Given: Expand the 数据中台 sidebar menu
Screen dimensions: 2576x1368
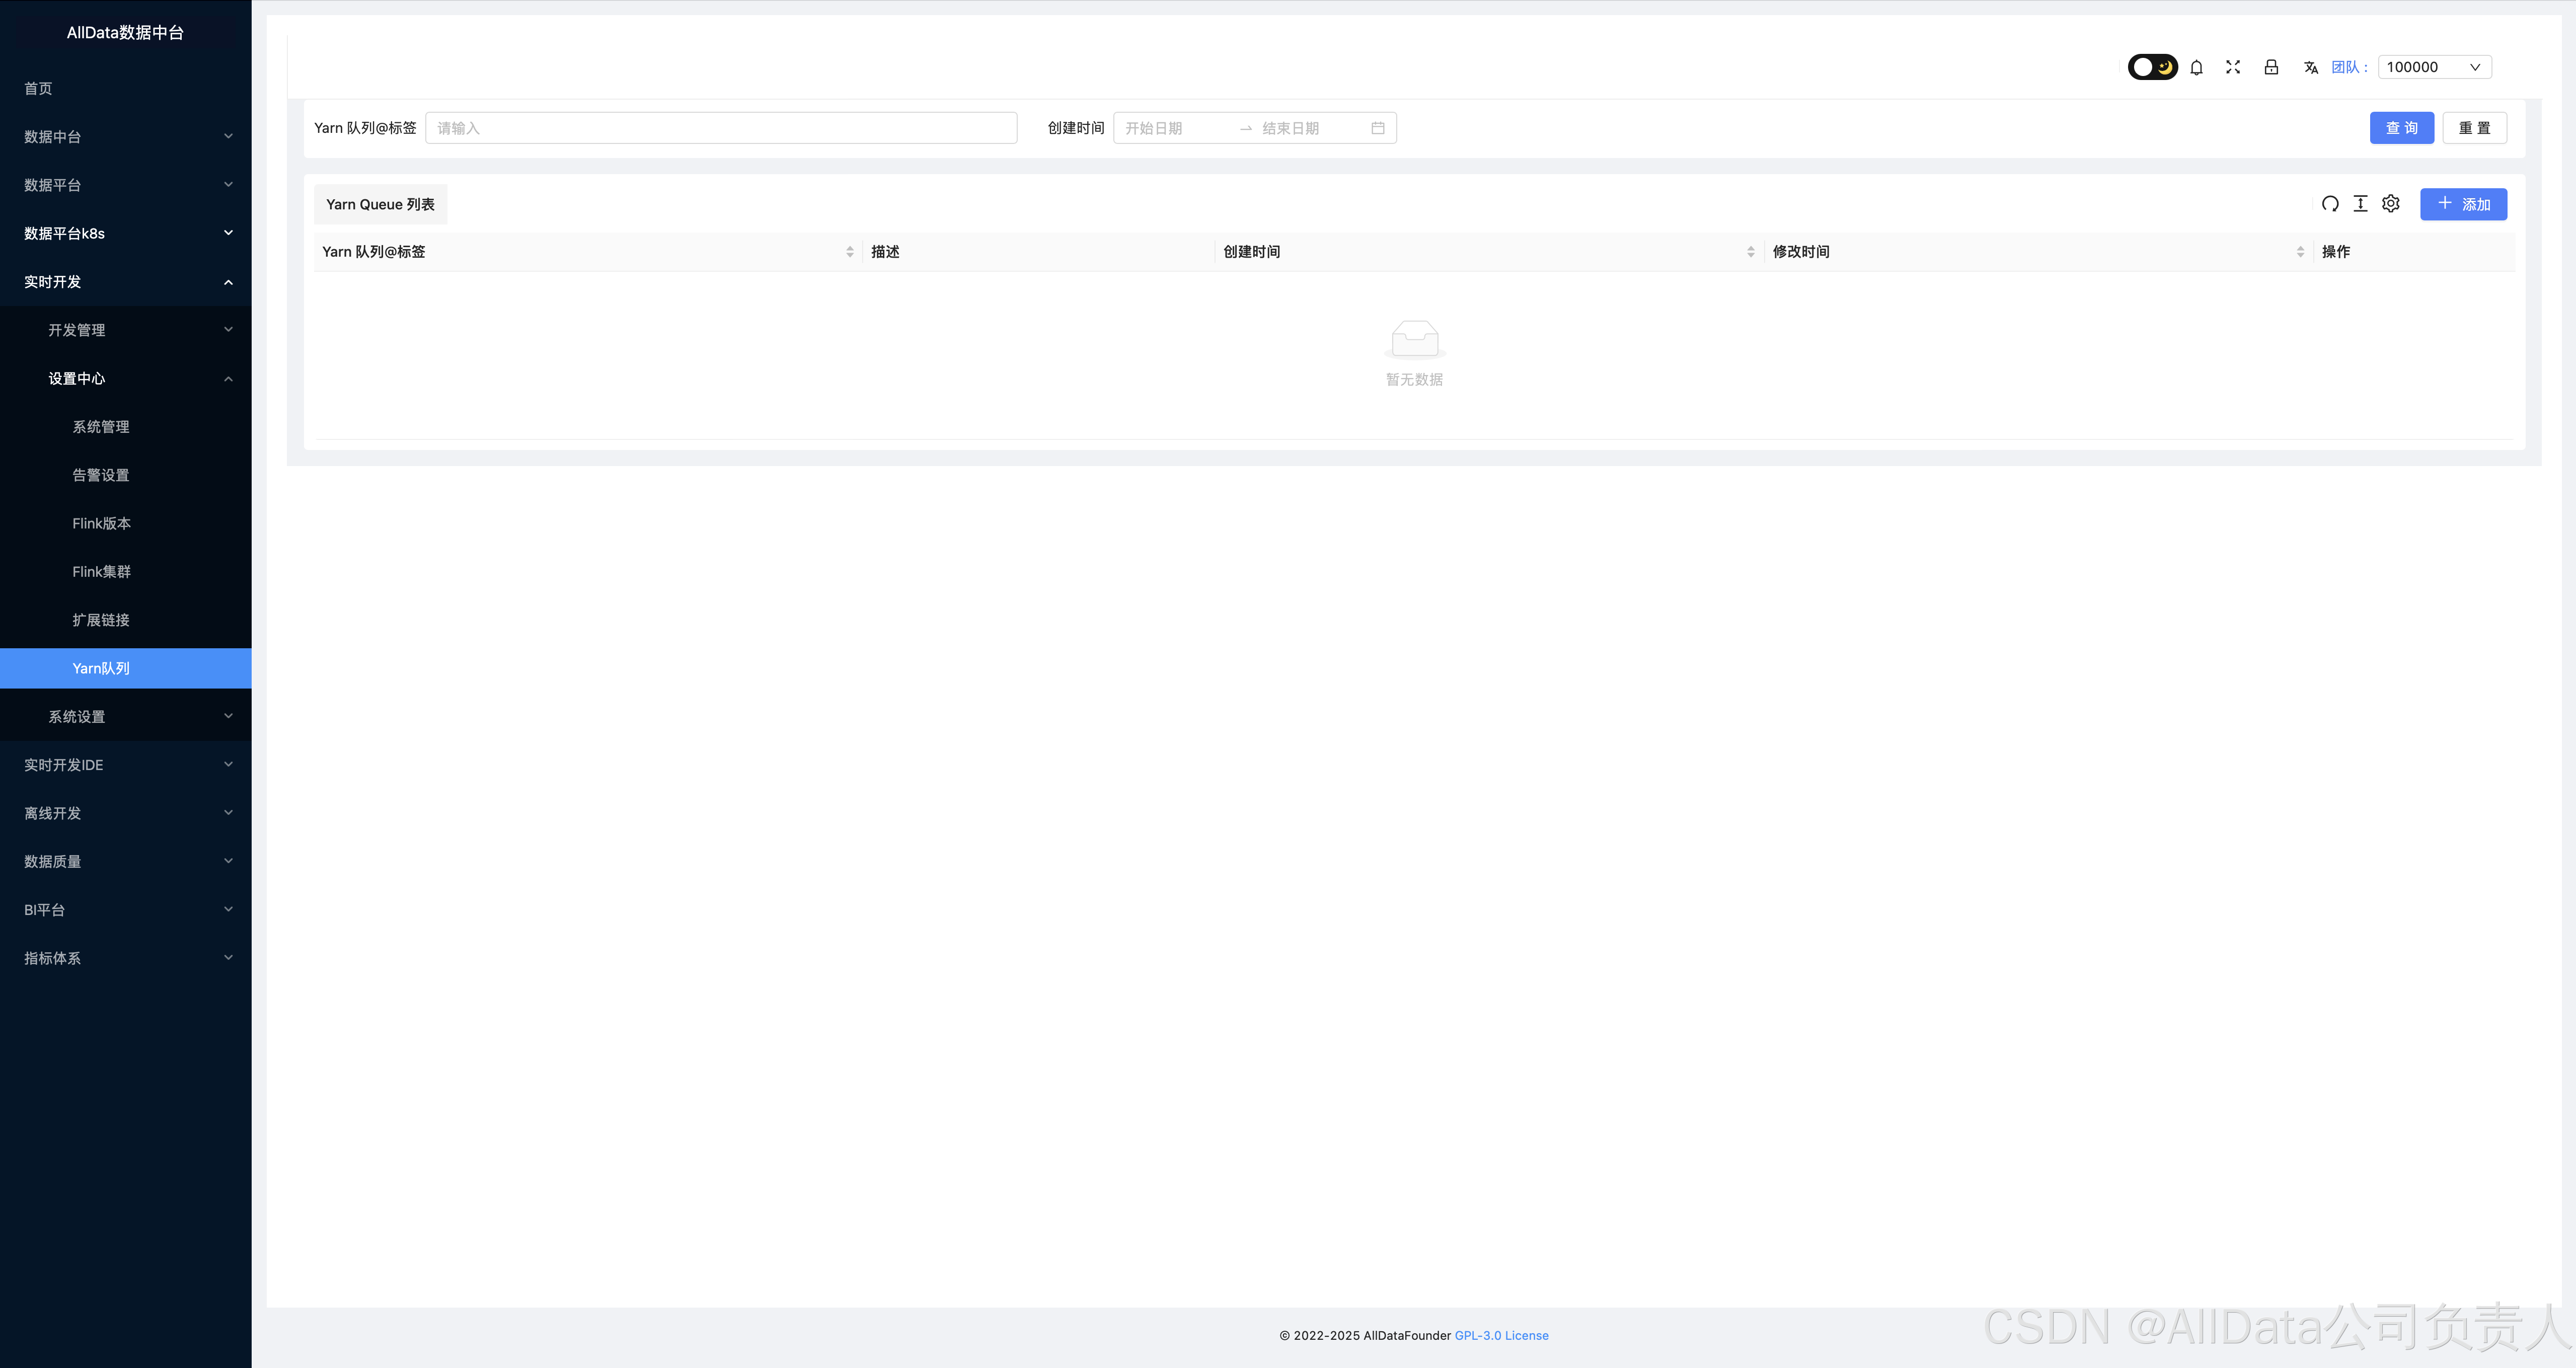Looking at the screenshot, I should [x=125, y=137].
